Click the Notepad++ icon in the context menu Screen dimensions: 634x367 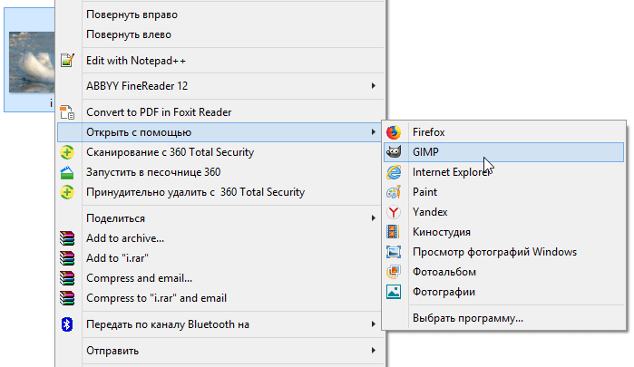click(67, 61)
